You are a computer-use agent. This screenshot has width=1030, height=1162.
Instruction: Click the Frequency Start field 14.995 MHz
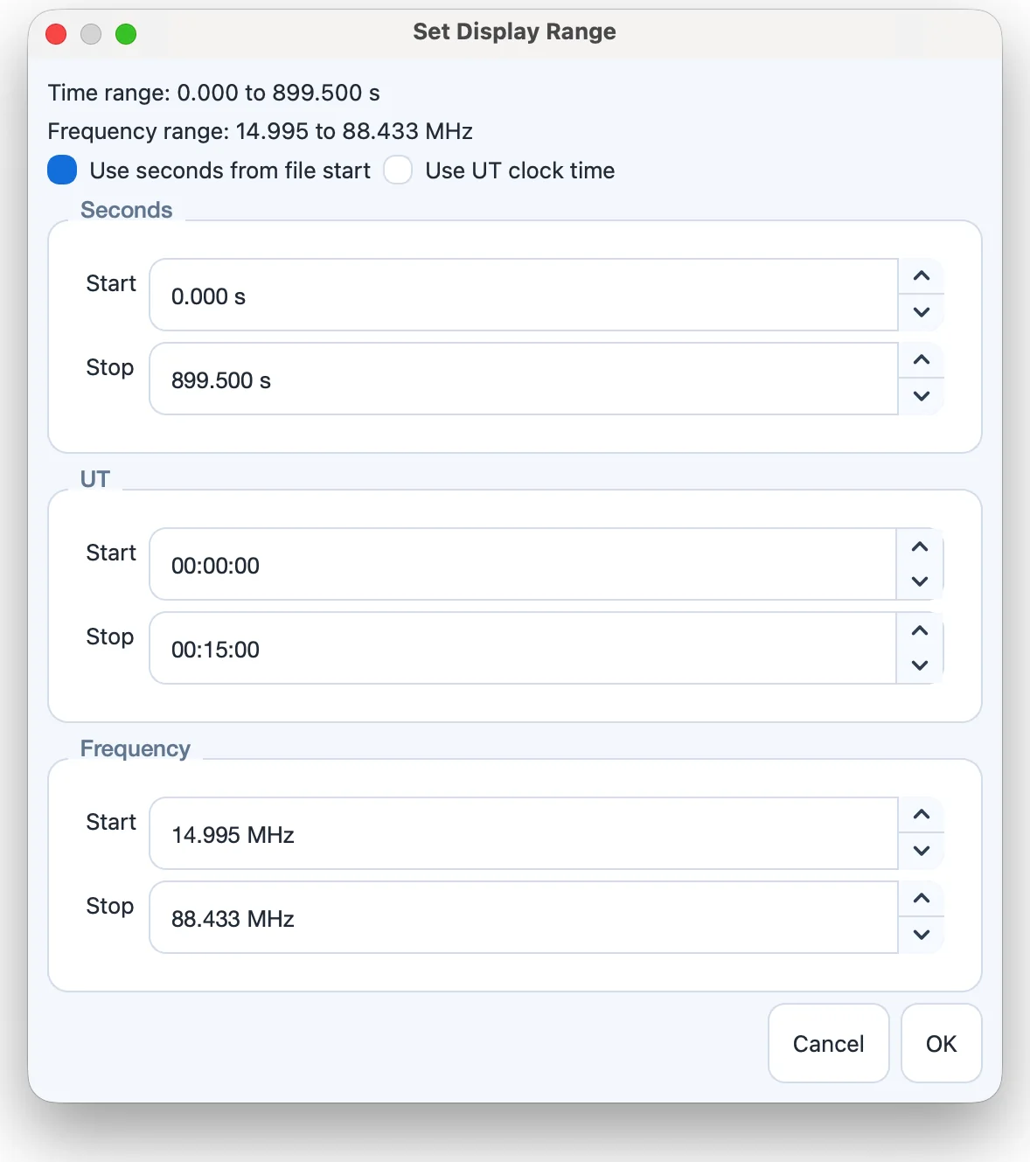[x=524, y=833]
